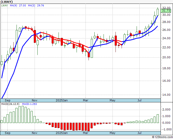The height and width of the screenshot is (139, 173).
Task: Click the large red candlestick in early November
Action: pos(35,36)
